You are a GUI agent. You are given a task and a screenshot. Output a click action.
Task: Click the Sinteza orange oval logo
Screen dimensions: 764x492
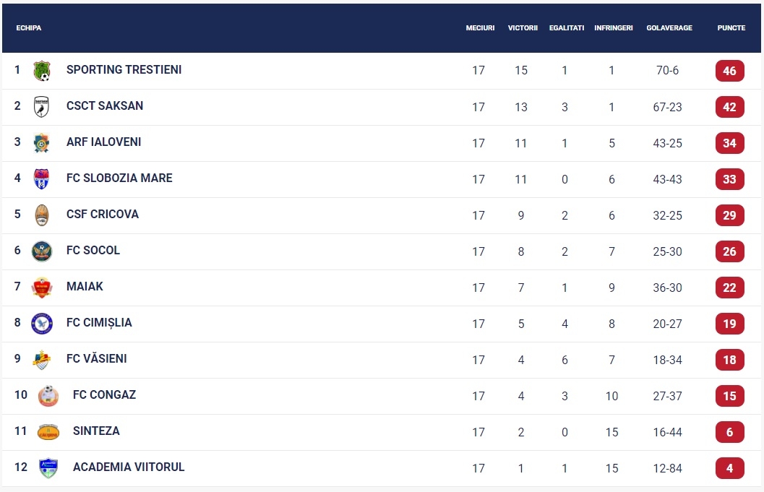click(48, 432)
